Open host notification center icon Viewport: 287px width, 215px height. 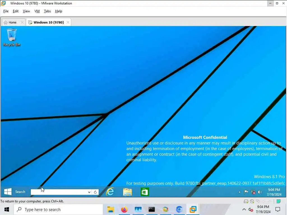[x=278, y=209]
